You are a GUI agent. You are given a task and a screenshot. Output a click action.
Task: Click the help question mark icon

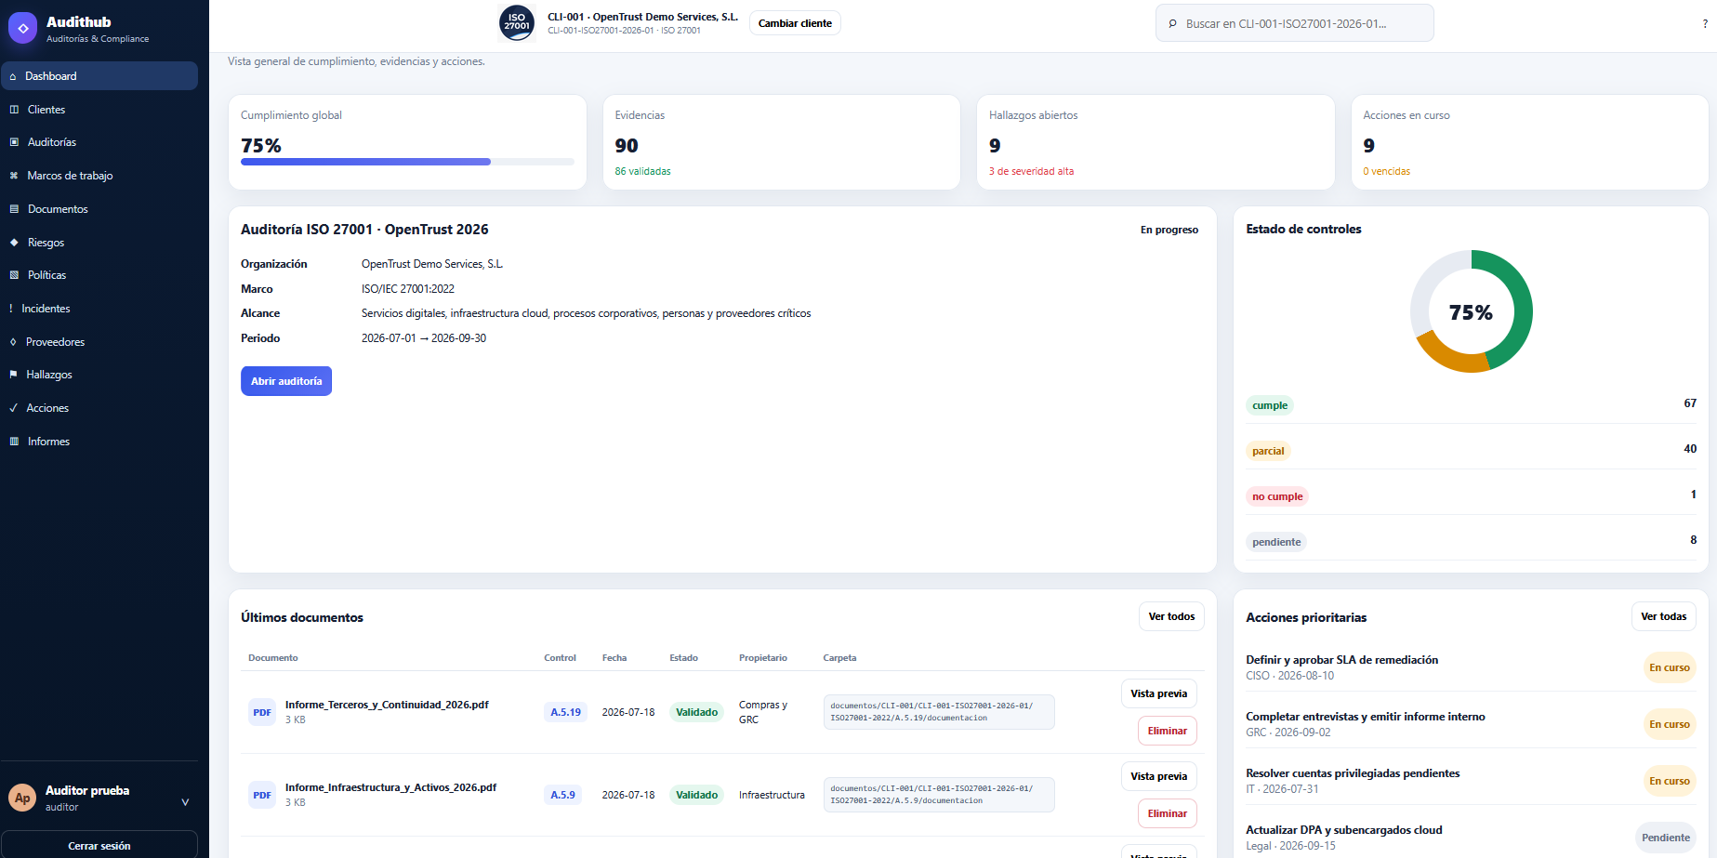click(1705, 24)
